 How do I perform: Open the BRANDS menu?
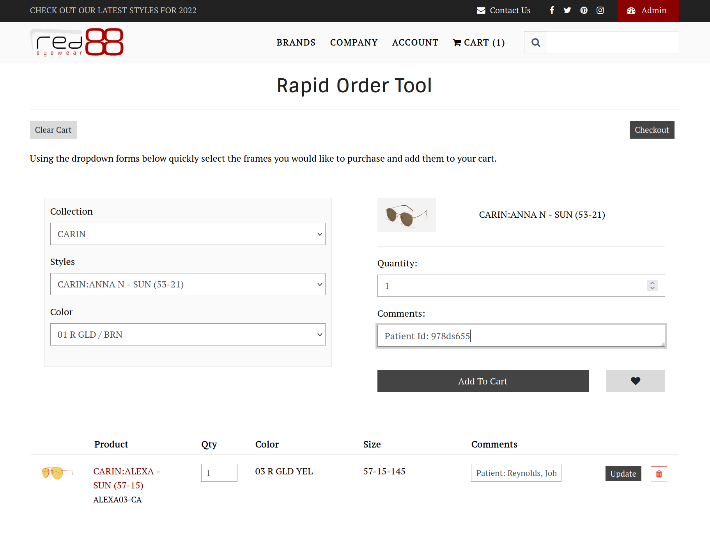[x=296, y=42]
